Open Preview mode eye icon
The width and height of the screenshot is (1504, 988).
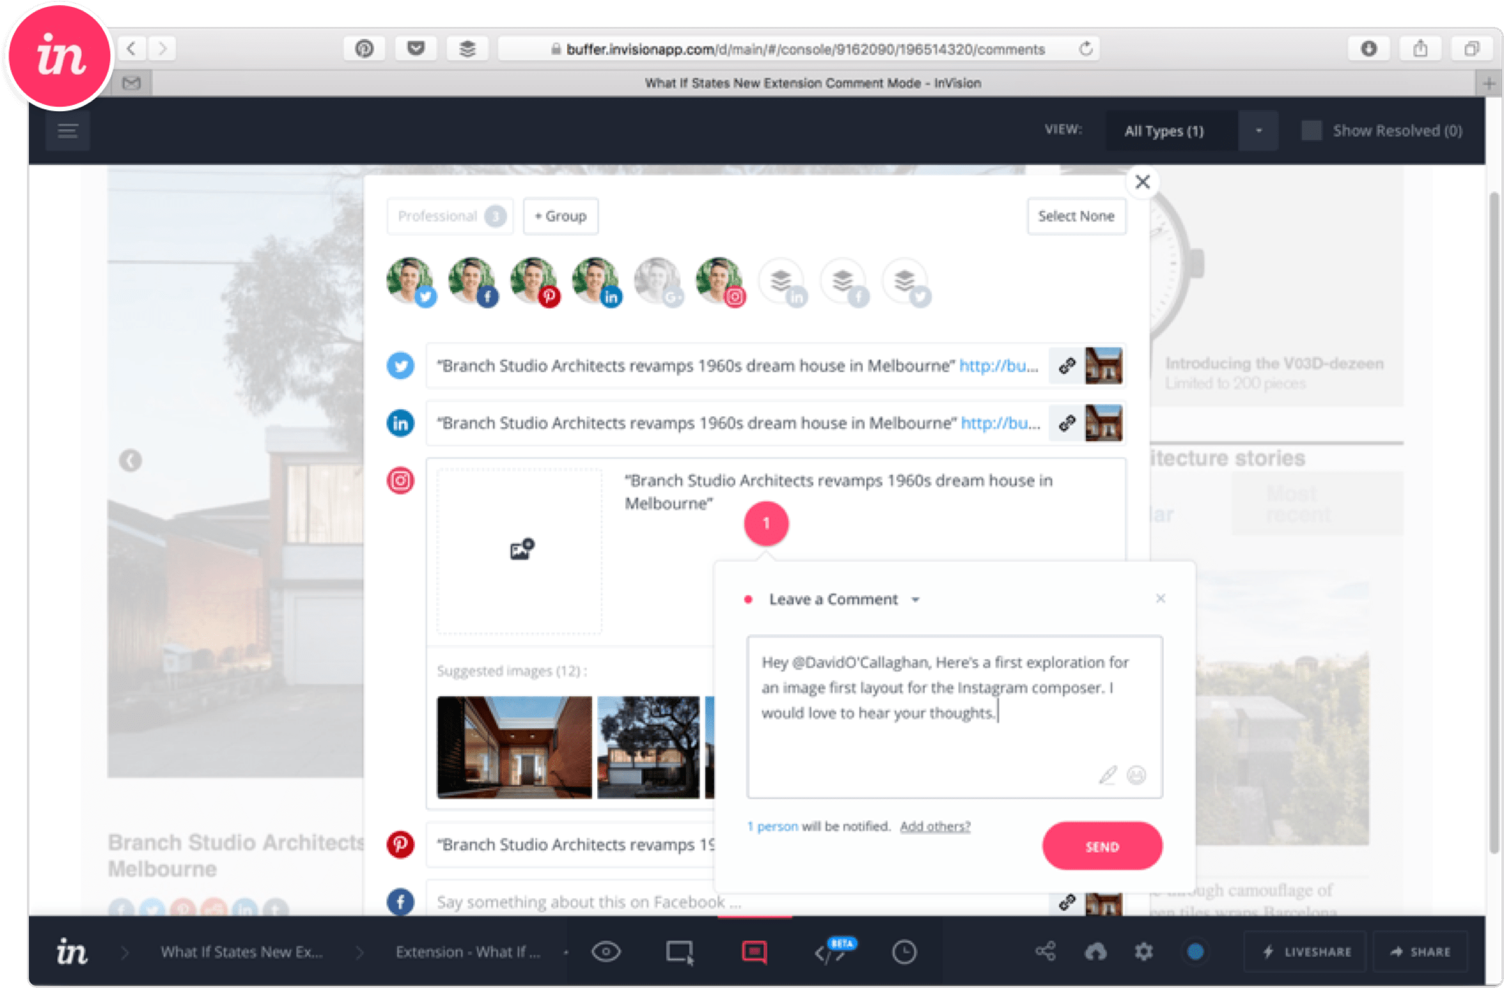point(606,952)
